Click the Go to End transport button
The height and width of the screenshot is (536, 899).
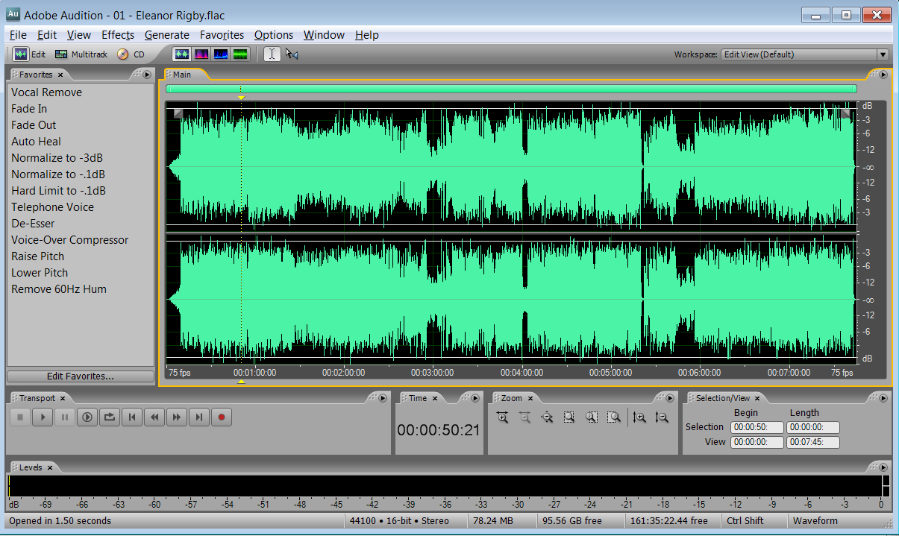[x=199, y=417]
